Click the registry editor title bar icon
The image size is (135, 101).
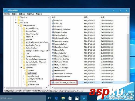[6, 11]
